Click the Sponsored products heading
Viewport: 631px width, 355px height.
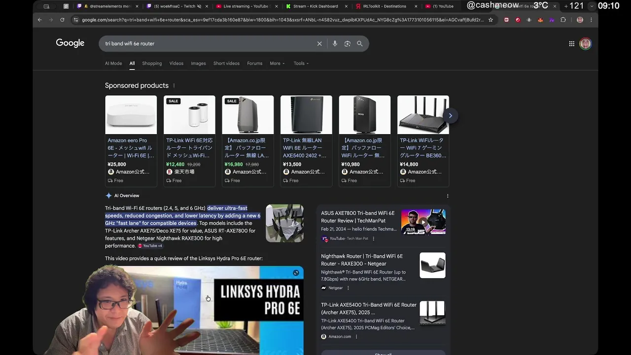click(x=137, y=85)
